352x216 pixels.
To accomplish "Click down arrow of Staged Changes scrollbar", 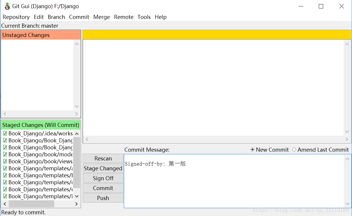I will click(x=77, y=196).
